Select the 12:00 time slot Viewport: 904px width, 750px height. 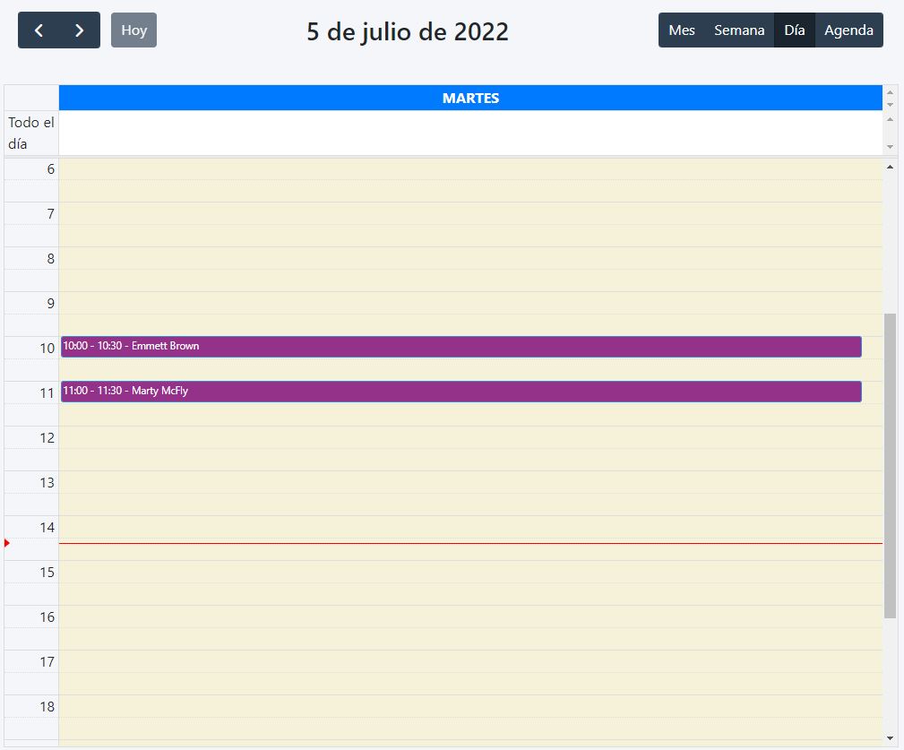tap(470, 437)
